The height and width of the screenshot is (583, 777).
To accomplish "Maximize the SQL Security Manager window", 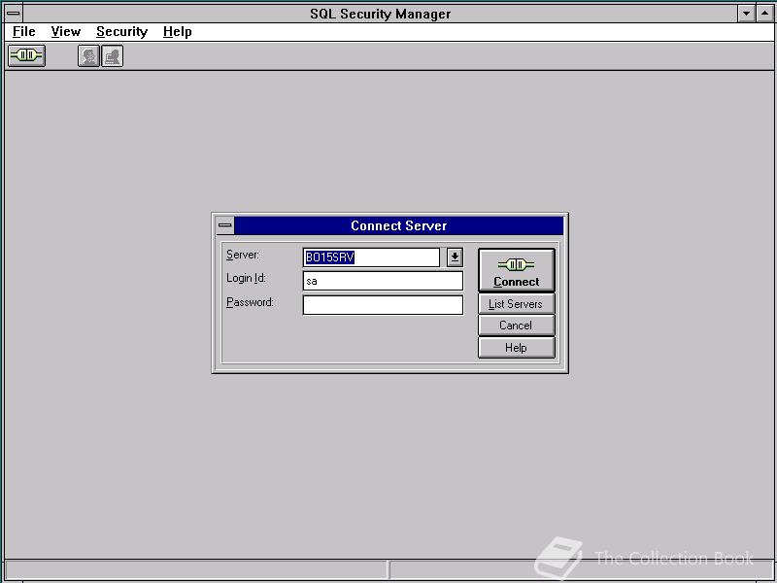I will [x=764, y=14].
